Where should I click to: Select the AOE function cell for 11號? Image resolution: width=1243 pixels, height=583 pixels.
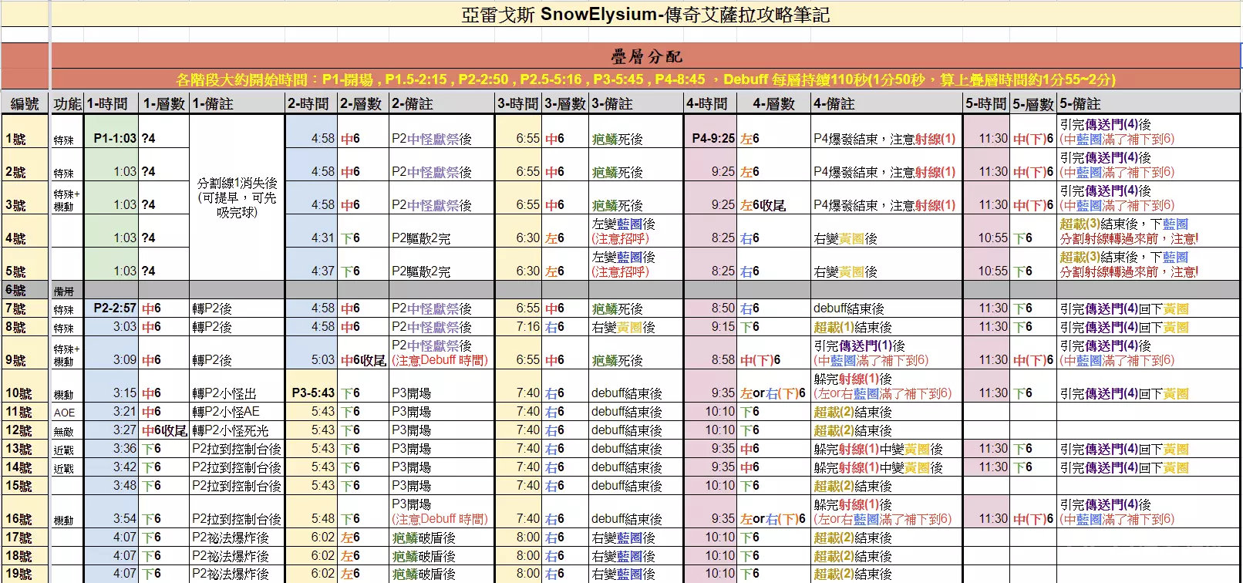(x=66, y=413)
